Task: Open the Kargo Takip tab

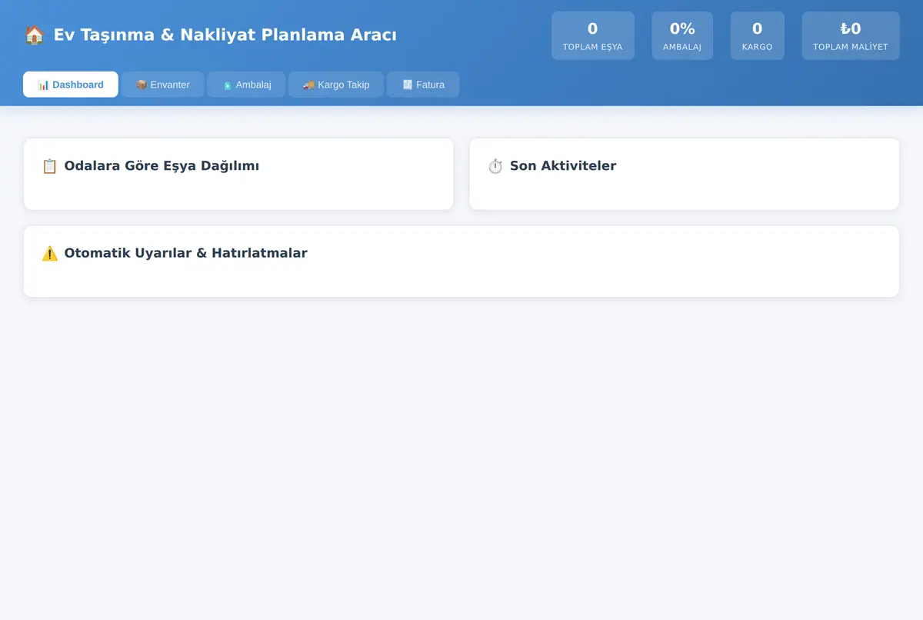Action: 335,85
